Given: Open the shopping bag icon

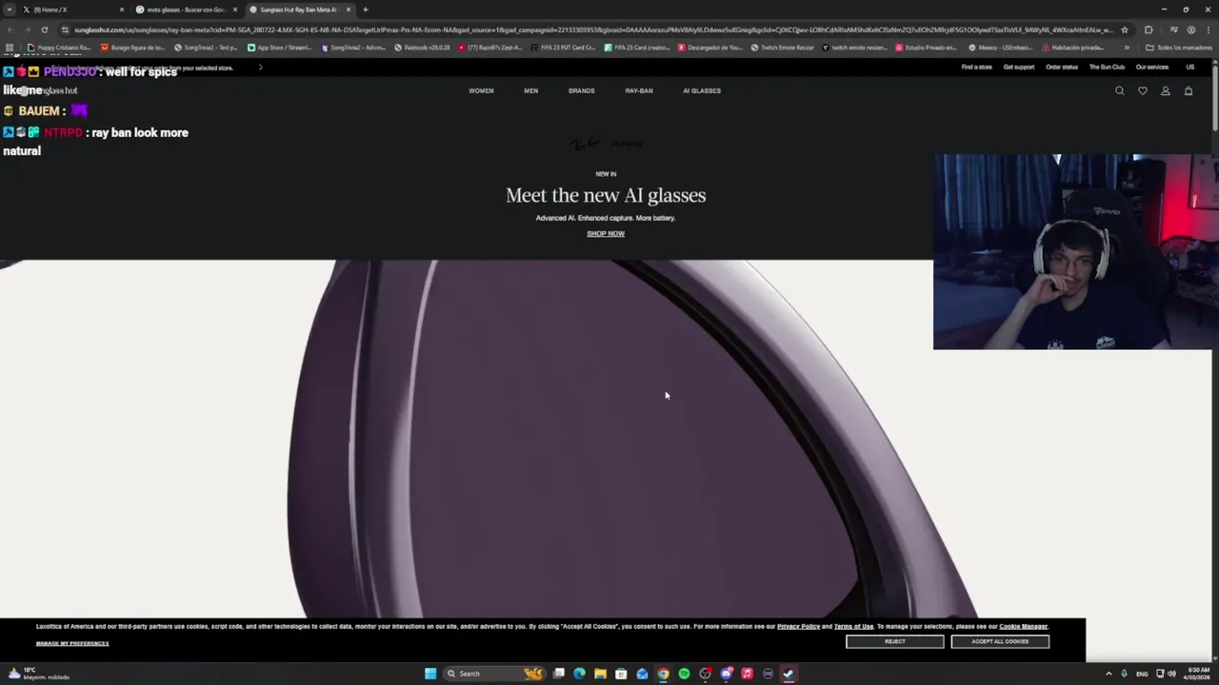Looking at the screenshot, I should coord(1189,91).
